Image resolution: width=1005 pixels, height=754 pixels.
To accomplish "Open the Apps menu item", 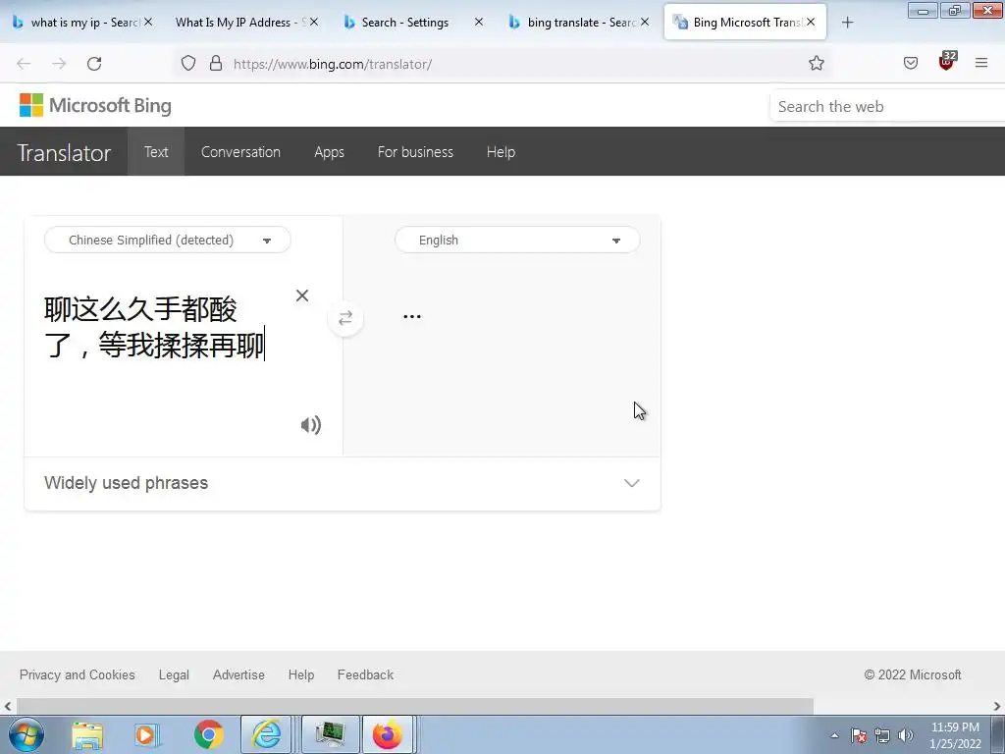I will [329, 152].
